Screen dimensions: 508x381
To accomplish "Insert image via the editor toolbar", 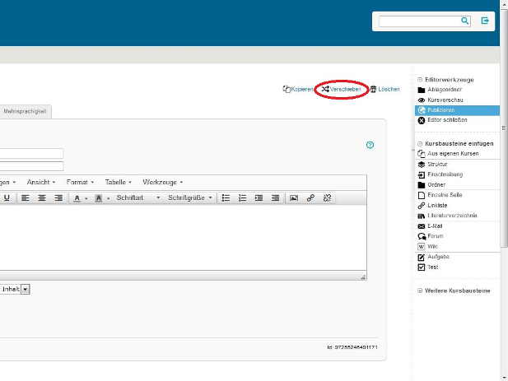I will pyautogui.click(x=294, y=197).
